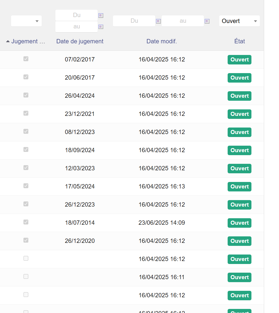Toggle checkbox in row dated 07/02/2017

coord(26,59)
